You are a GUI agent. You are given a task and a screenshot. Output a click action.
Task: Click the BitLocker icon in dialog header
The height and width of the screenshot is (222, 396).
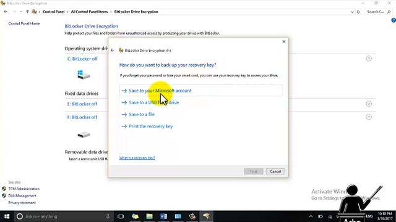pos(121,51)
